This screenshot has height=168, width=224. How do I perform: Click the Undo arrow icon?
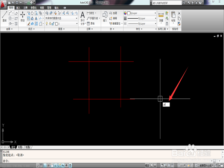[x=21, y=3]
